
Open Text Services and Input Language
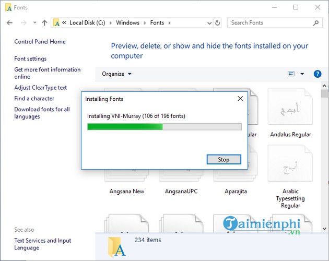coord(43,244)
